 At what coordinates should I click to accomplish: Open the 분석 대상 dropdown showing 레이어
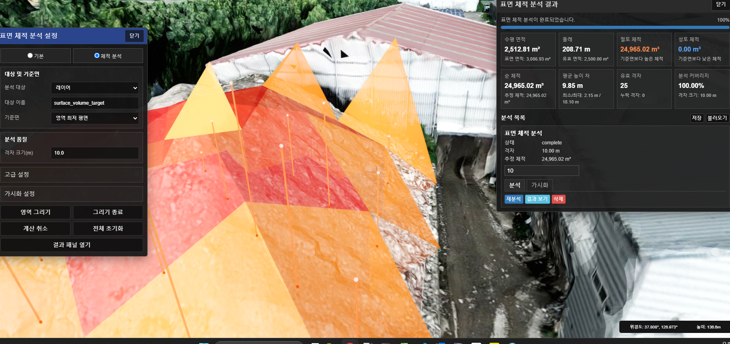point(95,88)
